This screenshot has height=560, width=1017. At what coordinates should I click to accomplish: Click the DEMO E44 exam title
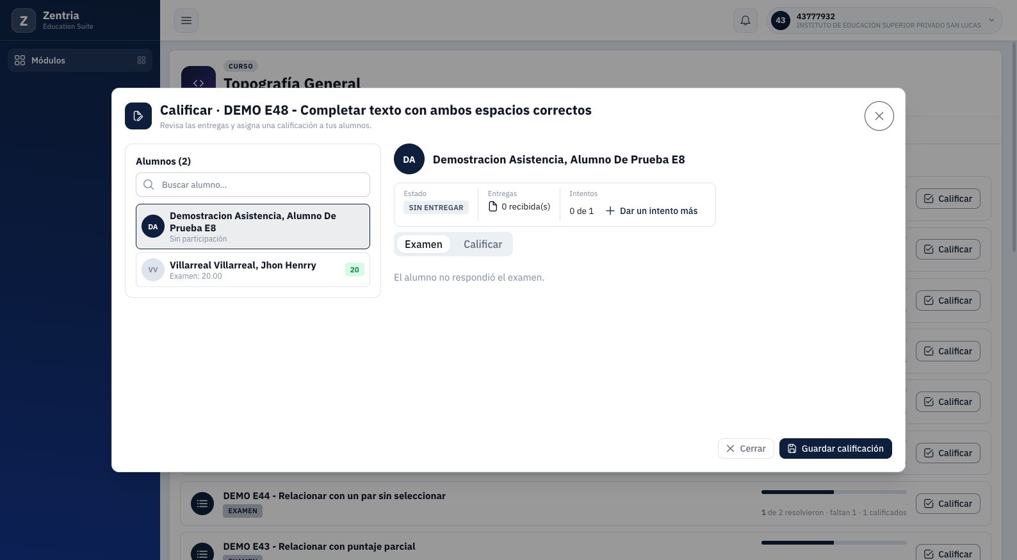tap(334, 496)
